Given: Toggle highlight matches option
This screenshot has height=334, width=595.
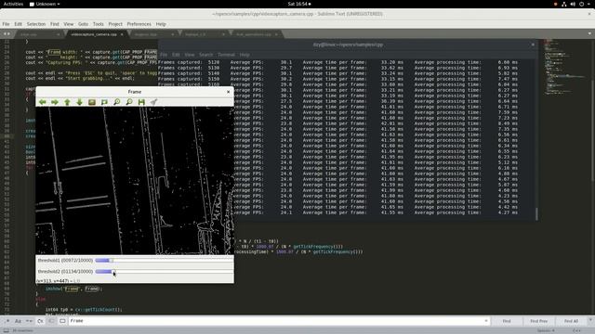Looking at the screenshot, I should 62,321.
